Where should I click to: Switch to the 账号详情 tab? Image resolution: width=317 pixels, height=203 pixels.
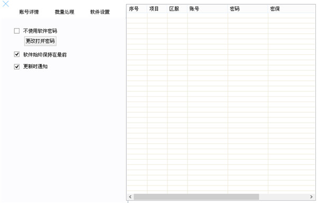coord(29,12)
